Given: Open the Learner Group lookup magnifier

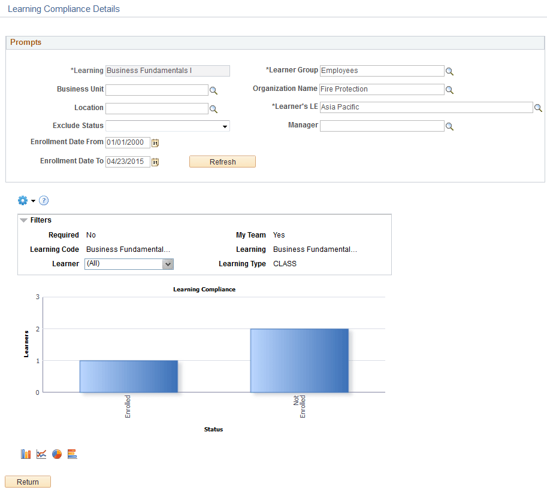Looking at the screenshot, I should point(450,71).
